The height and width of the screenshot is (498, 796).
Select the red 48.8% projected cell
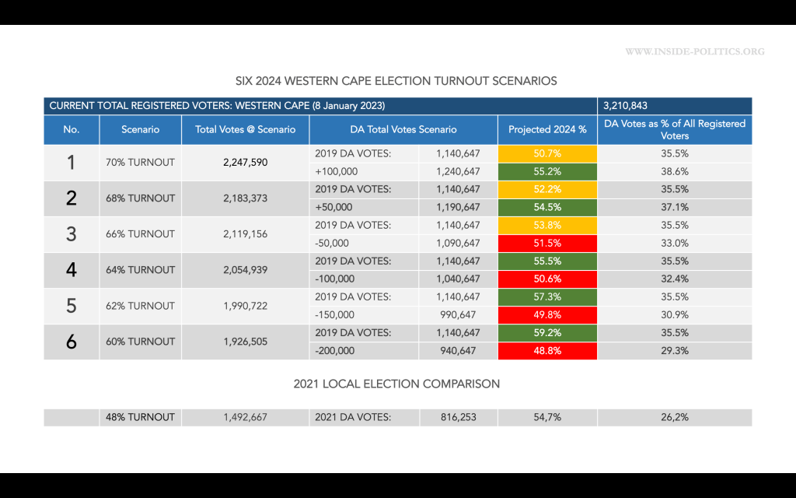(x=547, y=351)
